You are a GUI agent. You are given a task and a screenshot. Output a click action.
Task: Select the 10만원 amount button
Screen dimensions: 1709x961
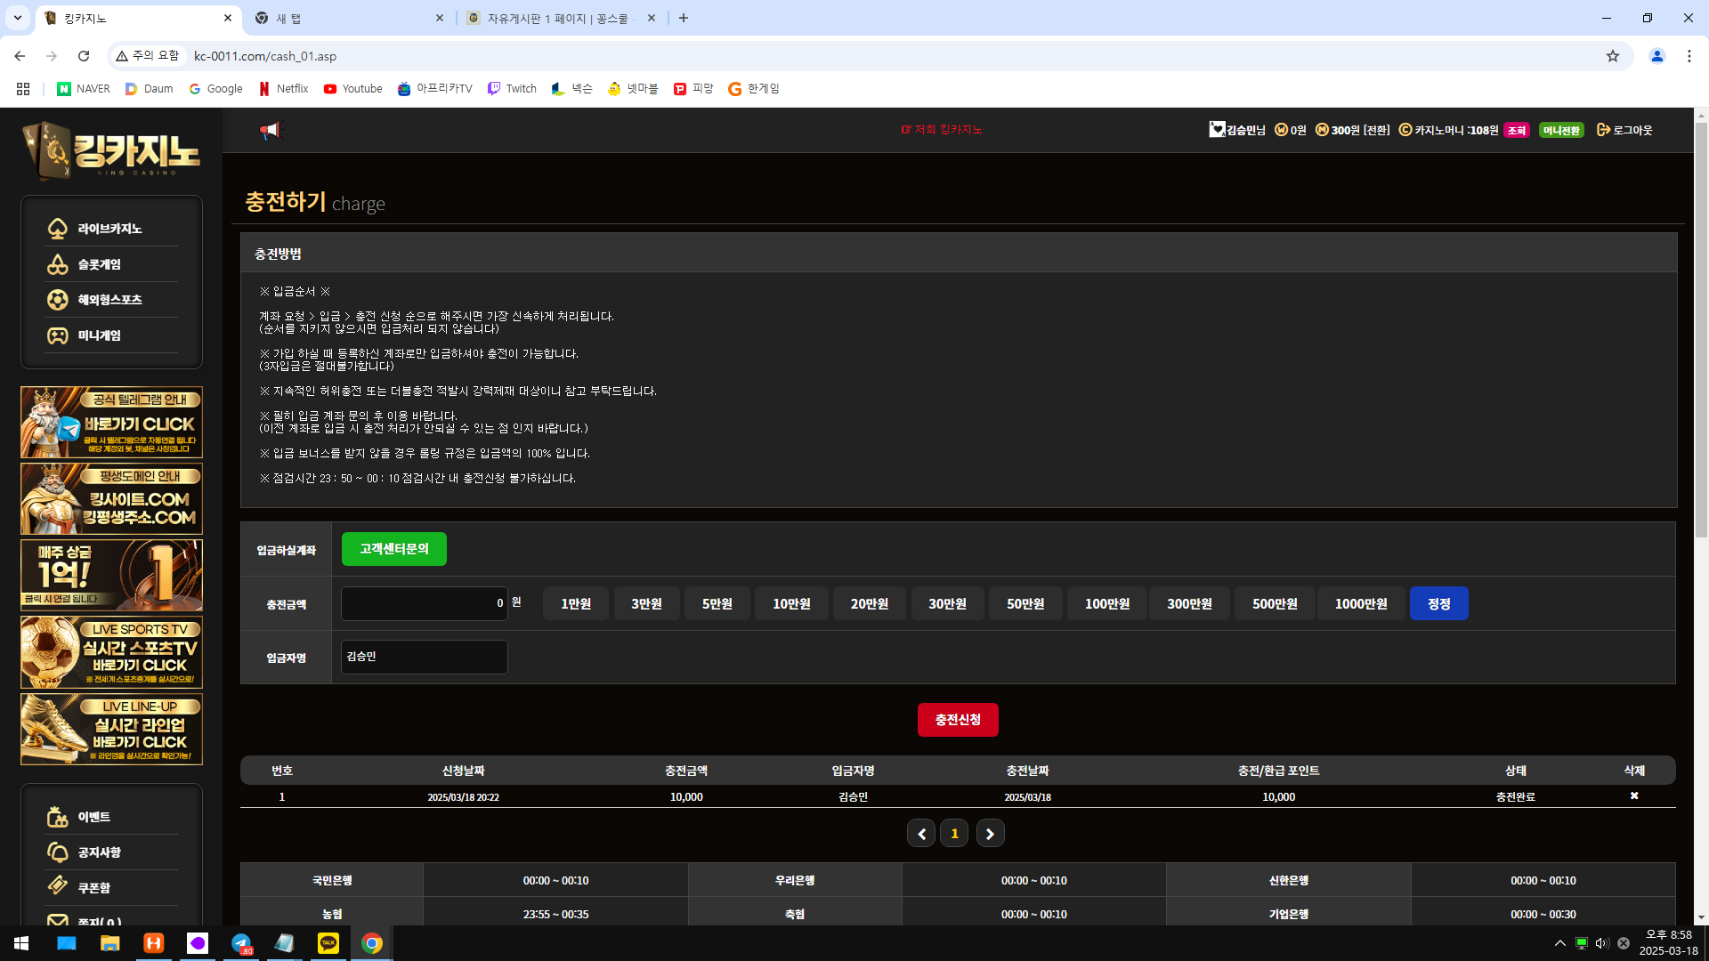click(x=791, y=603)
